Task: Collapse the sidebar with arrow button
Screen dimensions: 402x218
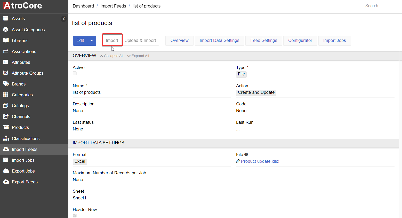Action: [x=64, y=19]
